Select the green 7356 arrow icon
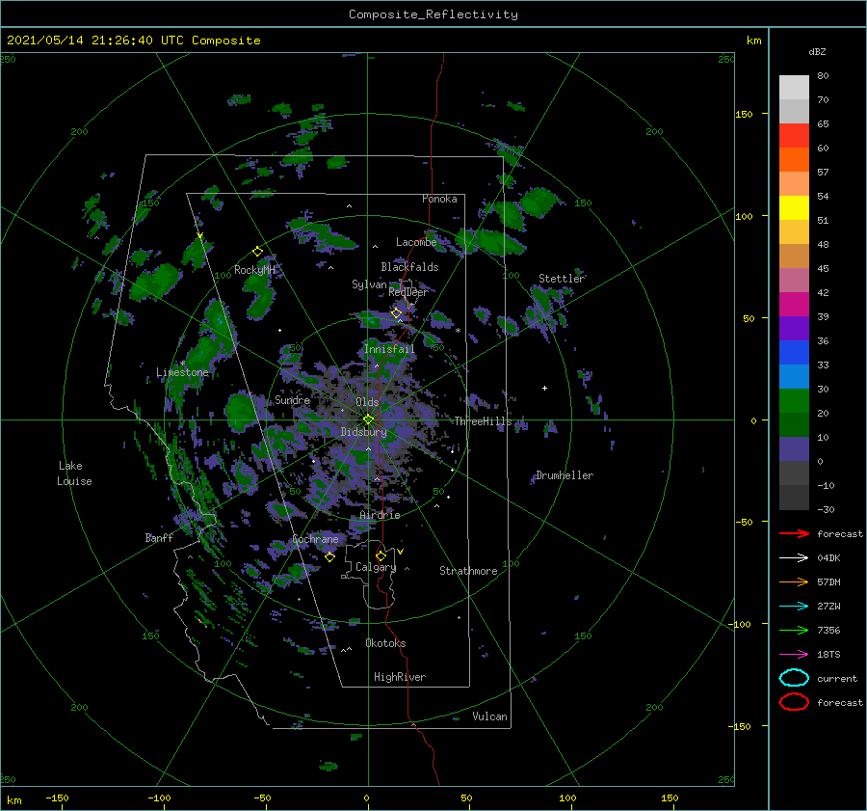The height and width of the screenshot is (811, 867). (794, 630)
